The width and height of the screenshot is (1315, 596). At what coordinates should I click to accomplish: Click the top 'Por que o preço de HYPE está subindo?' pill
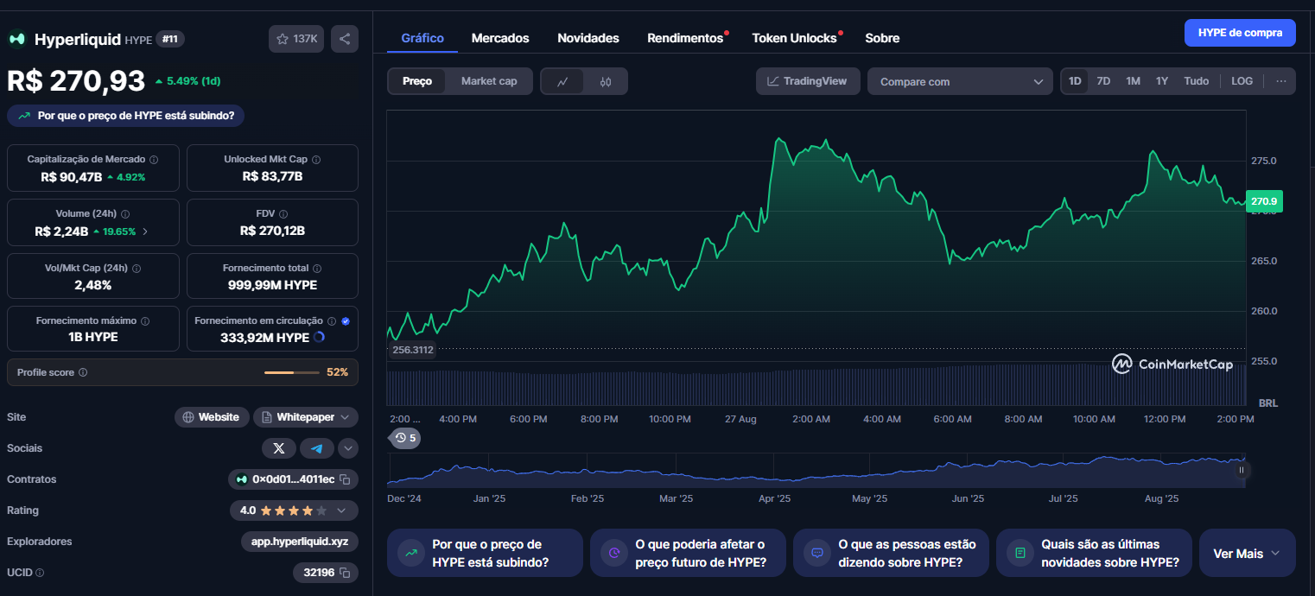[x=126, y=116]
